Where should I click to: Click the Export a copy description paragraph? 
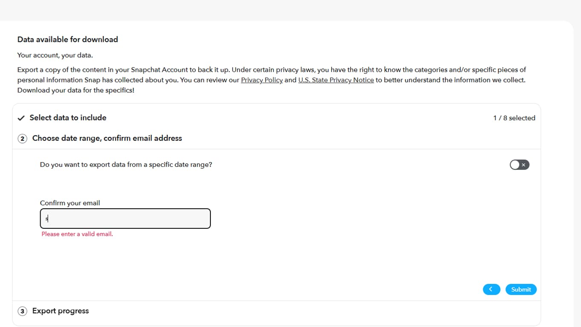[272, 70]
